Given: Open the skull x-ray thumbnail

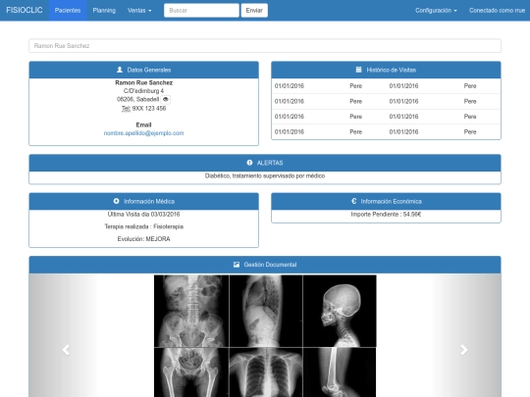Looking at the screenshot, I should pyautogui.click(x=340, y=311).
